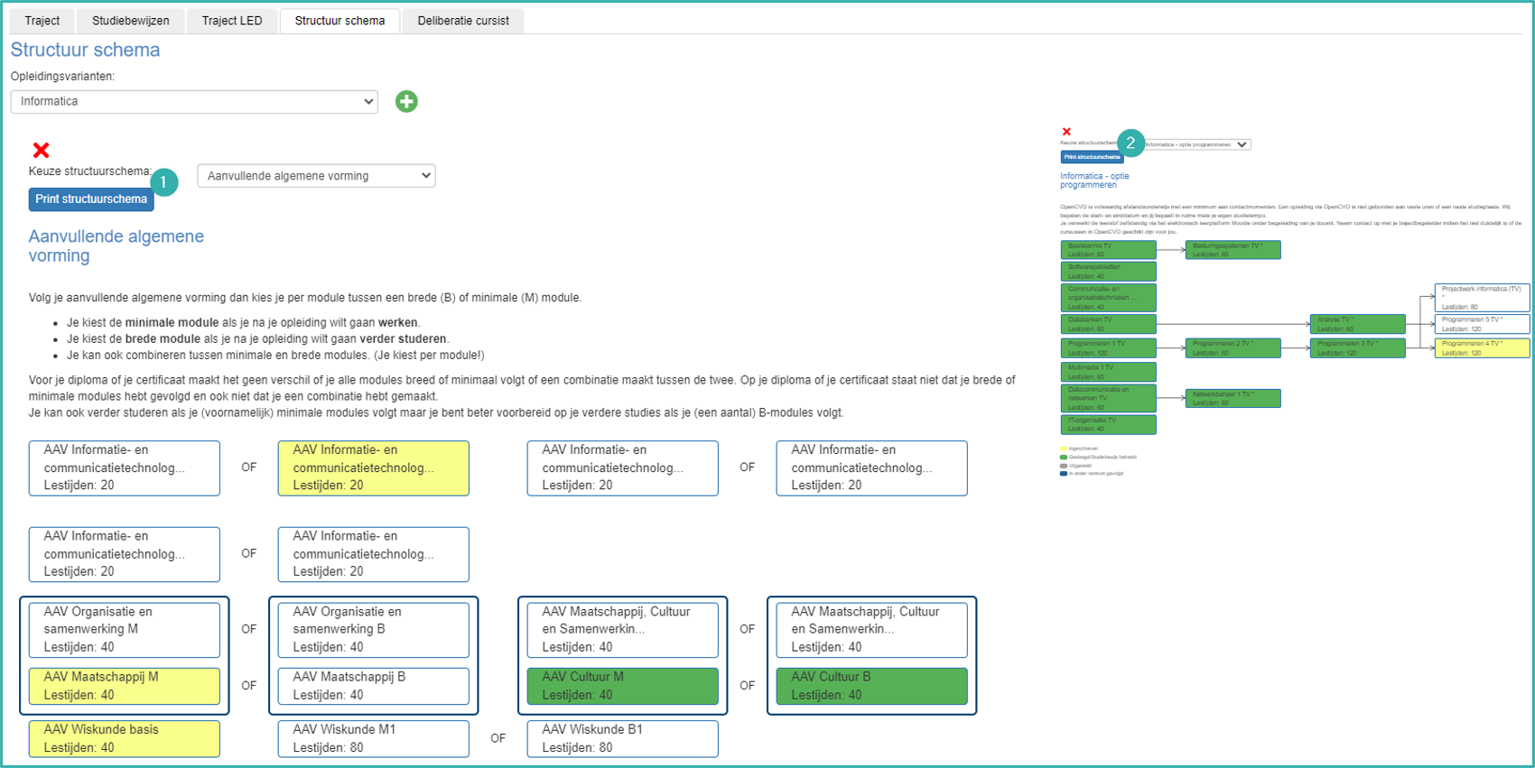Click the yellow Ingeschreven legend swatch
The image size is (1535, 768).
tap(1064, 449)
